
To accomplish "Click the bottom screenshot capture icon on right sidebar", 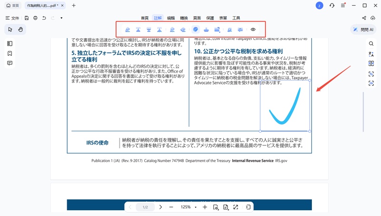I will point(371,83).
